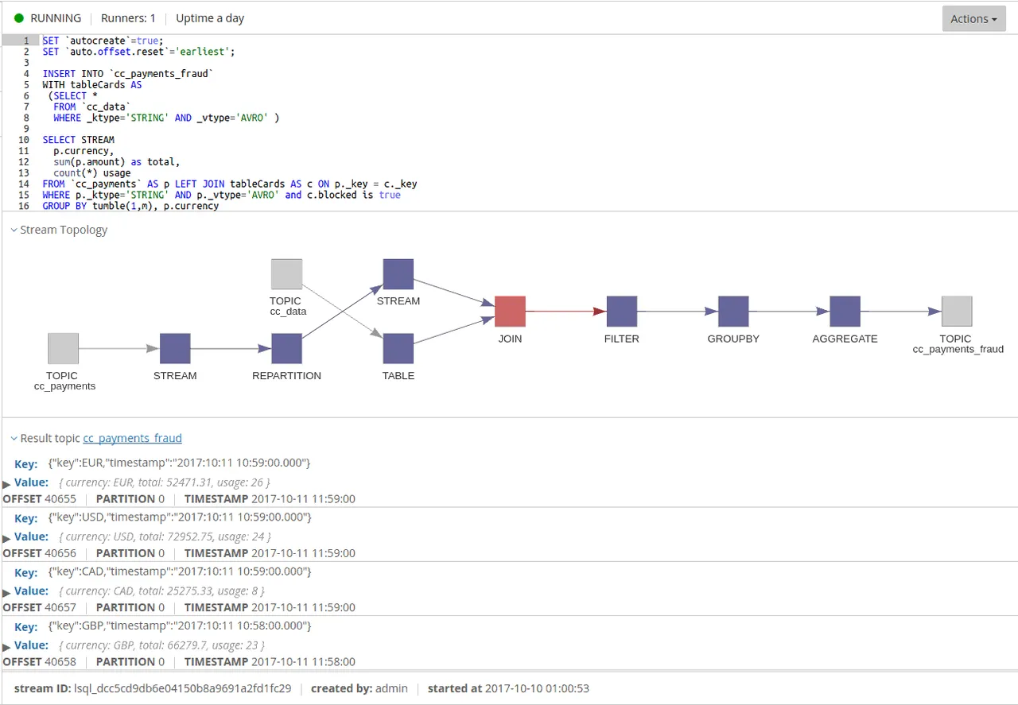Click the TABLE node in the topology
Image resolution: width=1018 pixels, height=705 pixels.
[x=398, y=348]
